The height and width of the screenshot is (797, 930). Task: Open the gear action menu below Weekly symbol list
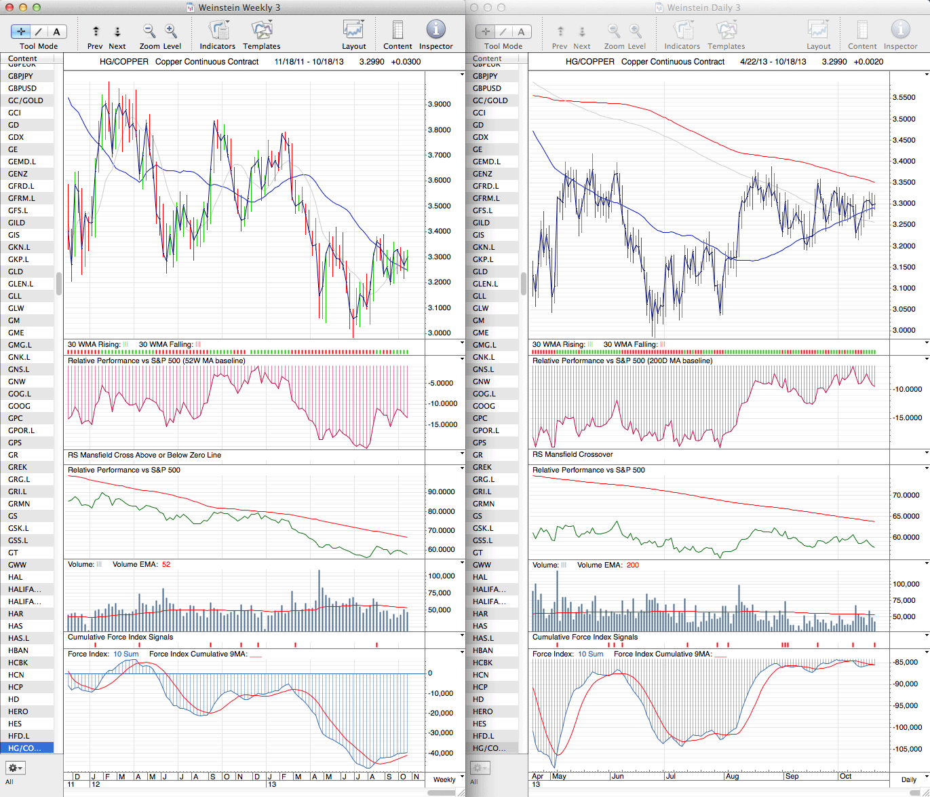pyautogui.click(x=15, y=768)
